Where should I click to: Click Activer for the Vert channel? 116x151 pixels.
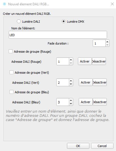(x=85, y=82)
